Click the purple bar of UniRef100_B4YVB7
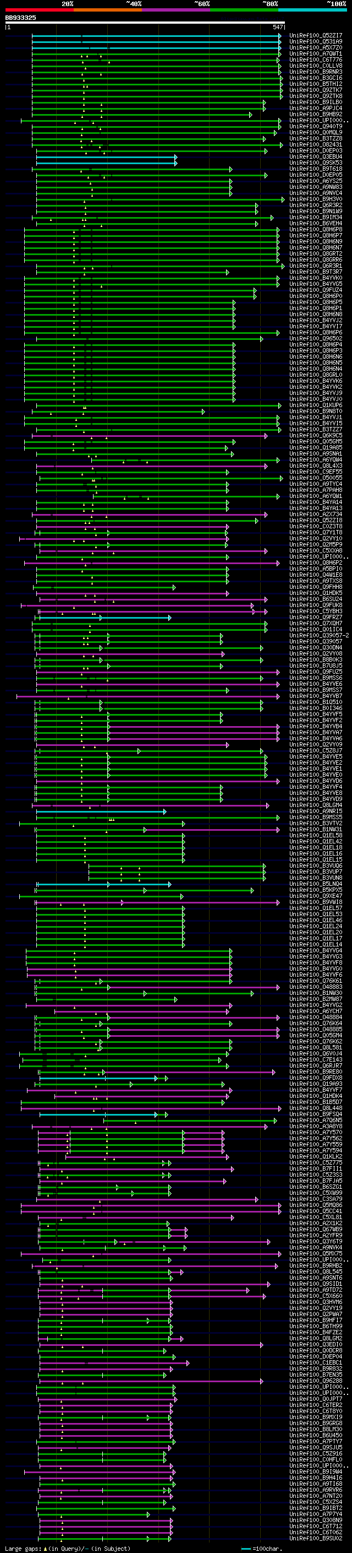352x1553 pixels. tap(148, 696)
